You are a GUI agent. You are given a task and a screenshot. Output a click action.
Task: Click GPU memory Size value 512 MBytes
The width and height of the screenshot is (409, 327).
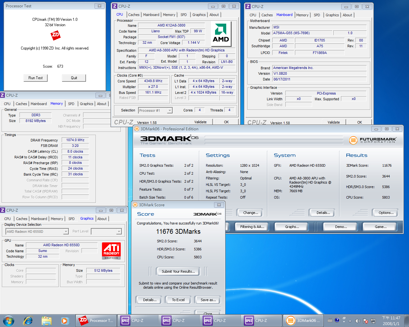103,270
